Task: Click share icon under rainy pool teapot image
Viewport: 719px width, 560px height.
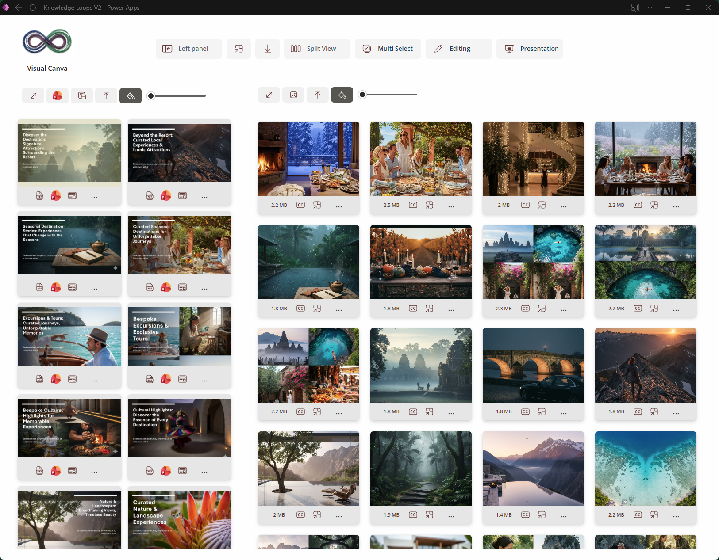Action: click(x=317, y=309)
